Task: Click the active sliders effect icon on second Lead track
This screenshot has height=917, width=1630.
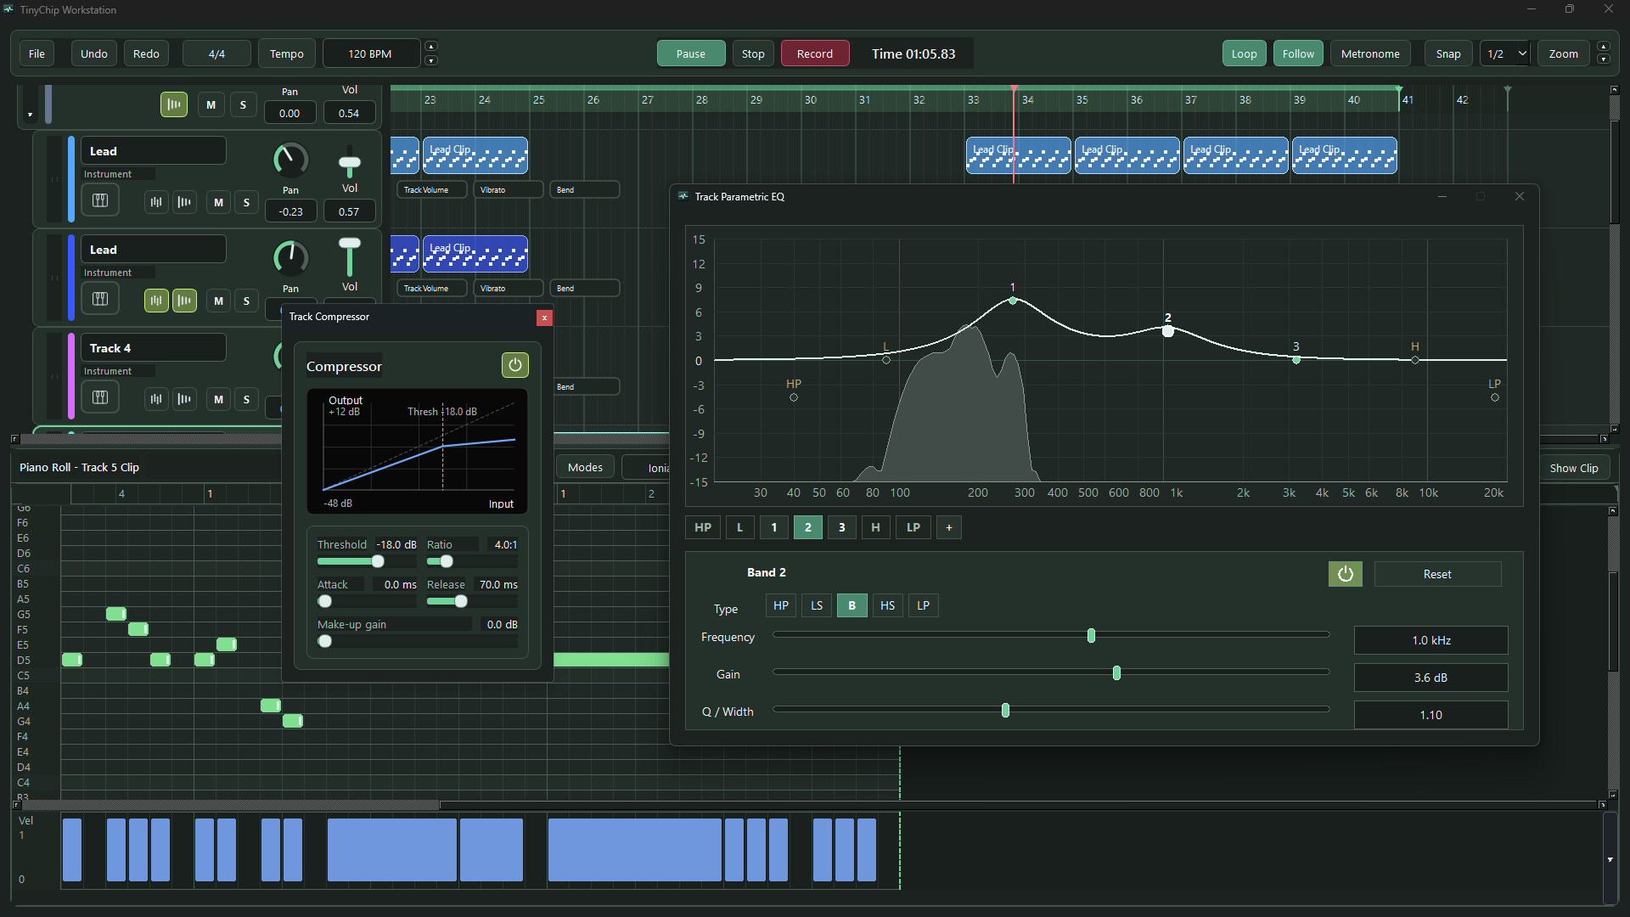Action: (156, 301)
